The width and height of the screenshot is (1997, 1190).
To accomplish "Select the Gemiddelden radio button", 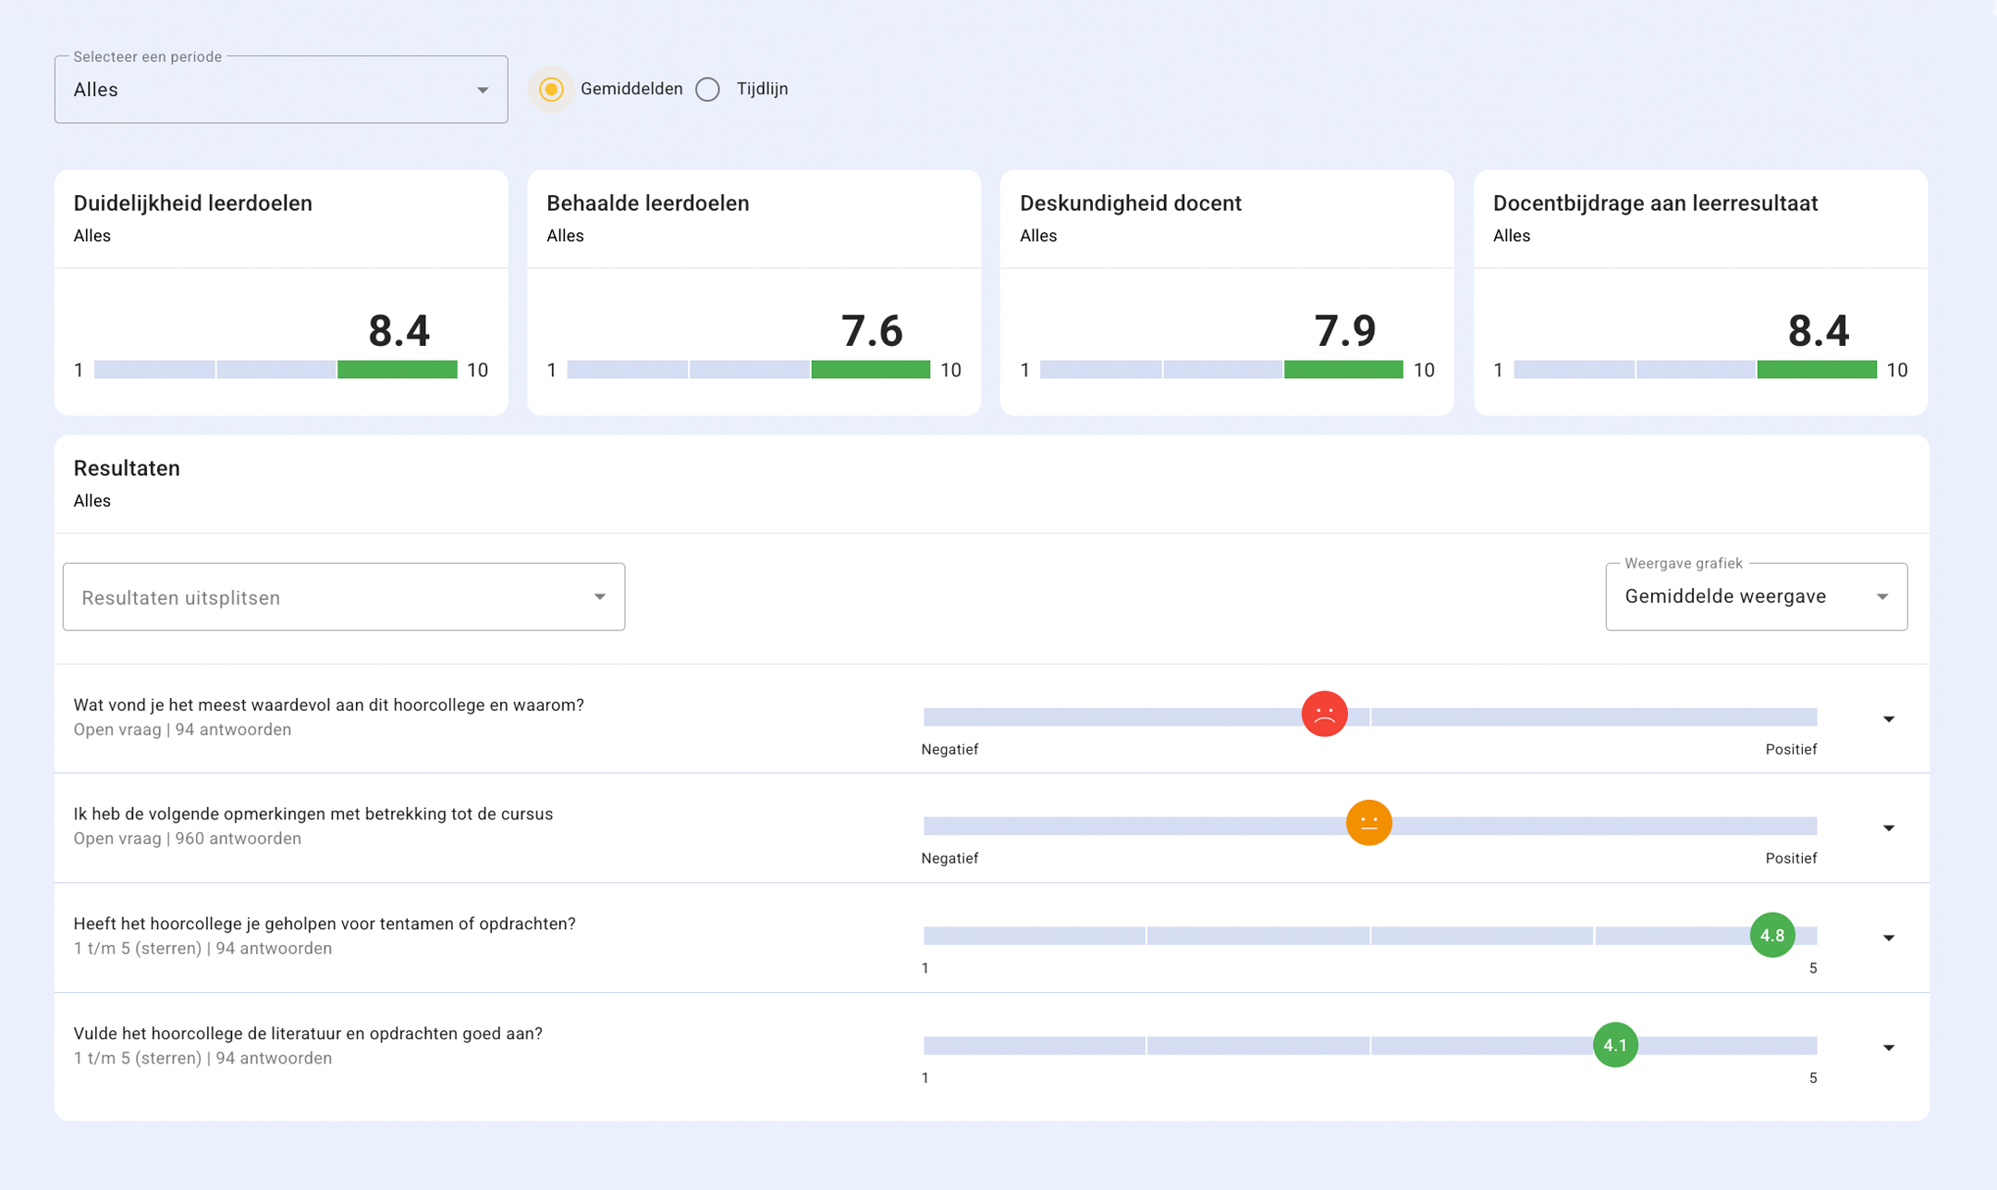I will (551, 90).
